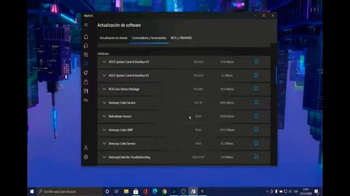Switch to the BIOS y FIRMWARE tab

point(181,38)
